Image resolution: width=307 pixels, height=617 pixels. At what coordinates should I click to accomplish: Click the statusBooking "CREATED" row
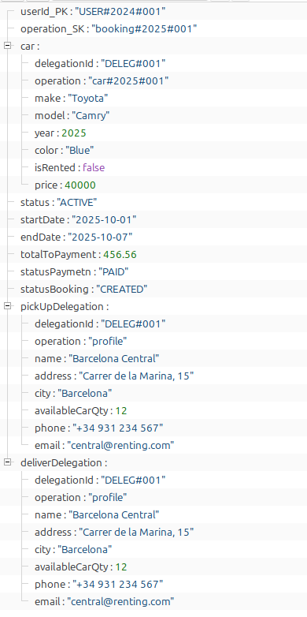tap(153, 290)
